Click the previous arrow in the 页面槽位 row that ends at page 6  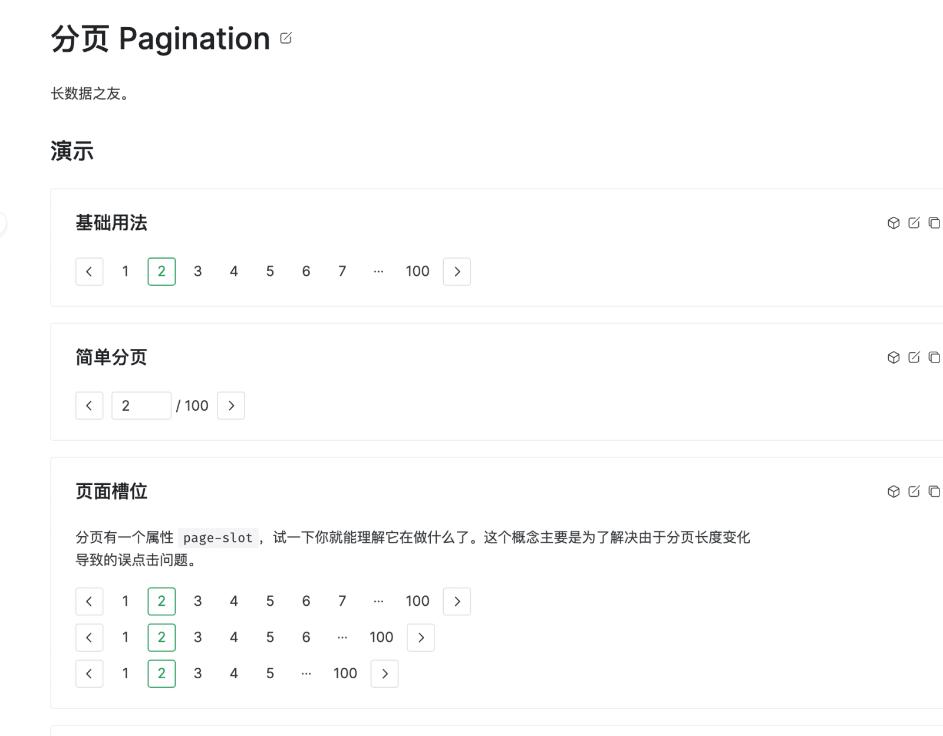coord(90,638)
